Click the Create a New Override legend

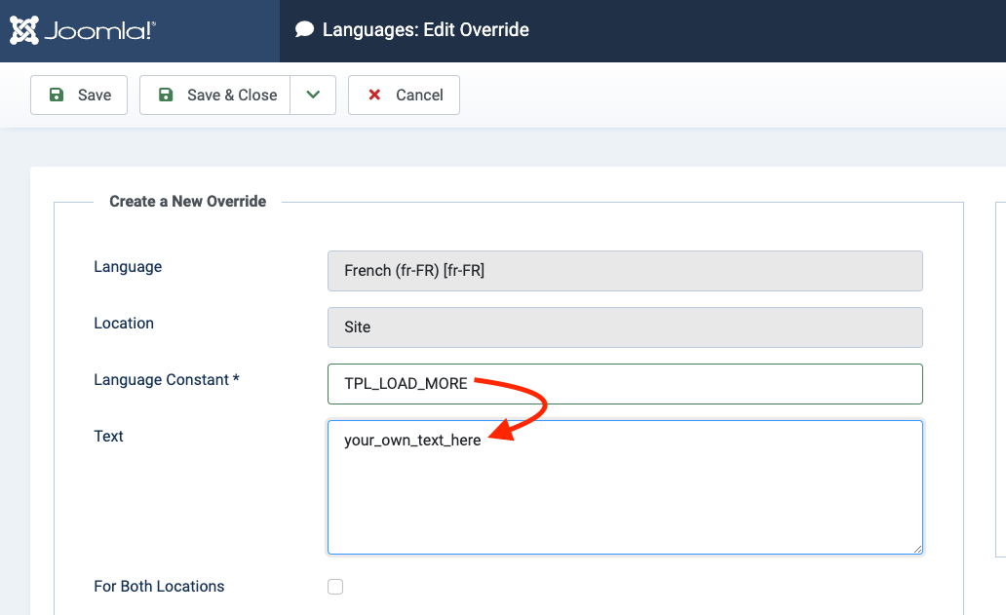187,201
